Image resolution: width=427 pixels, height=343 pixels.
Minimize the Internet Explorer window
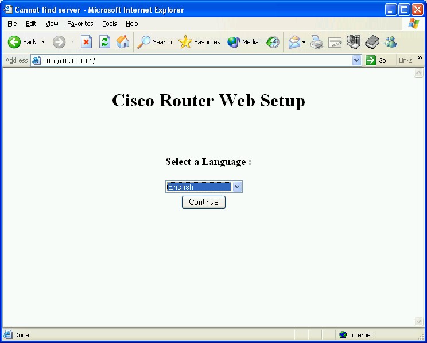pyautogui.click(x=391, y=10)
